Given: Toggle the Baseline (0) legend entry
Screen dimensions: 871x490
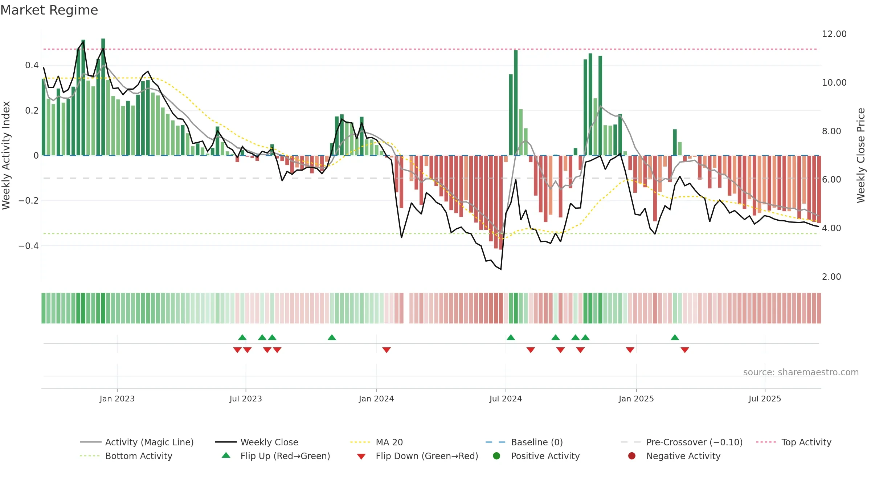Looking at the screenshot, I should 524,442.
